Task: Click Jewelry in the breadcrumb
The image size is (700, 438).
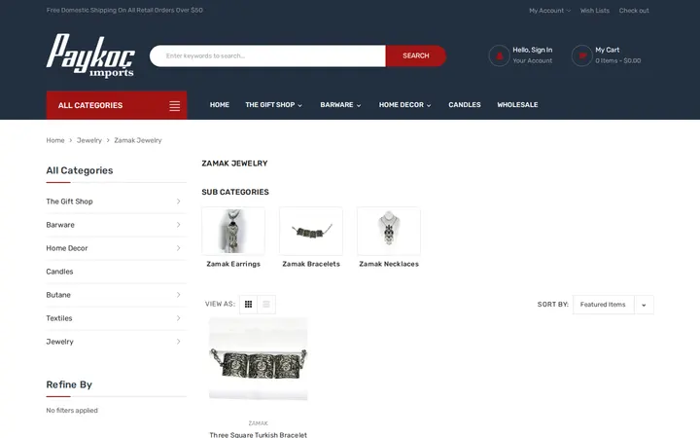Action: click(89, 140)
